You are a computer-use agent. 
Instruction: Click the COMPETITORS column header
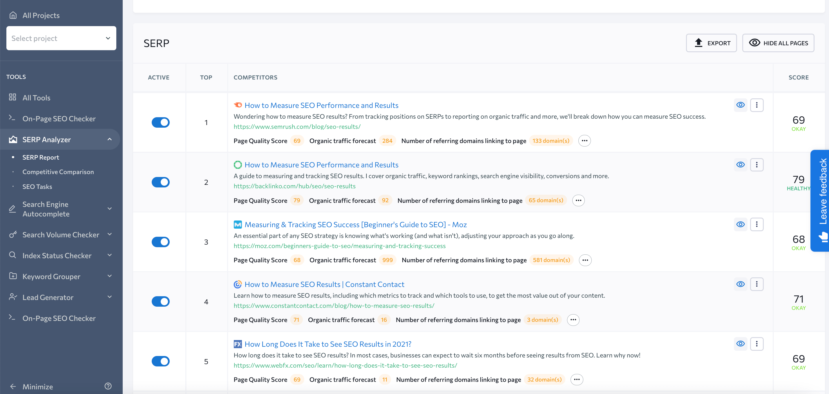click(256, 77)
